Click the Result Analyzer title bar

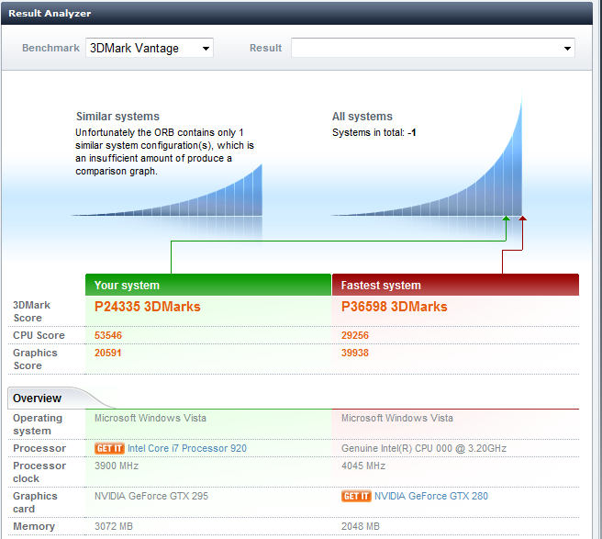[296, 14]
